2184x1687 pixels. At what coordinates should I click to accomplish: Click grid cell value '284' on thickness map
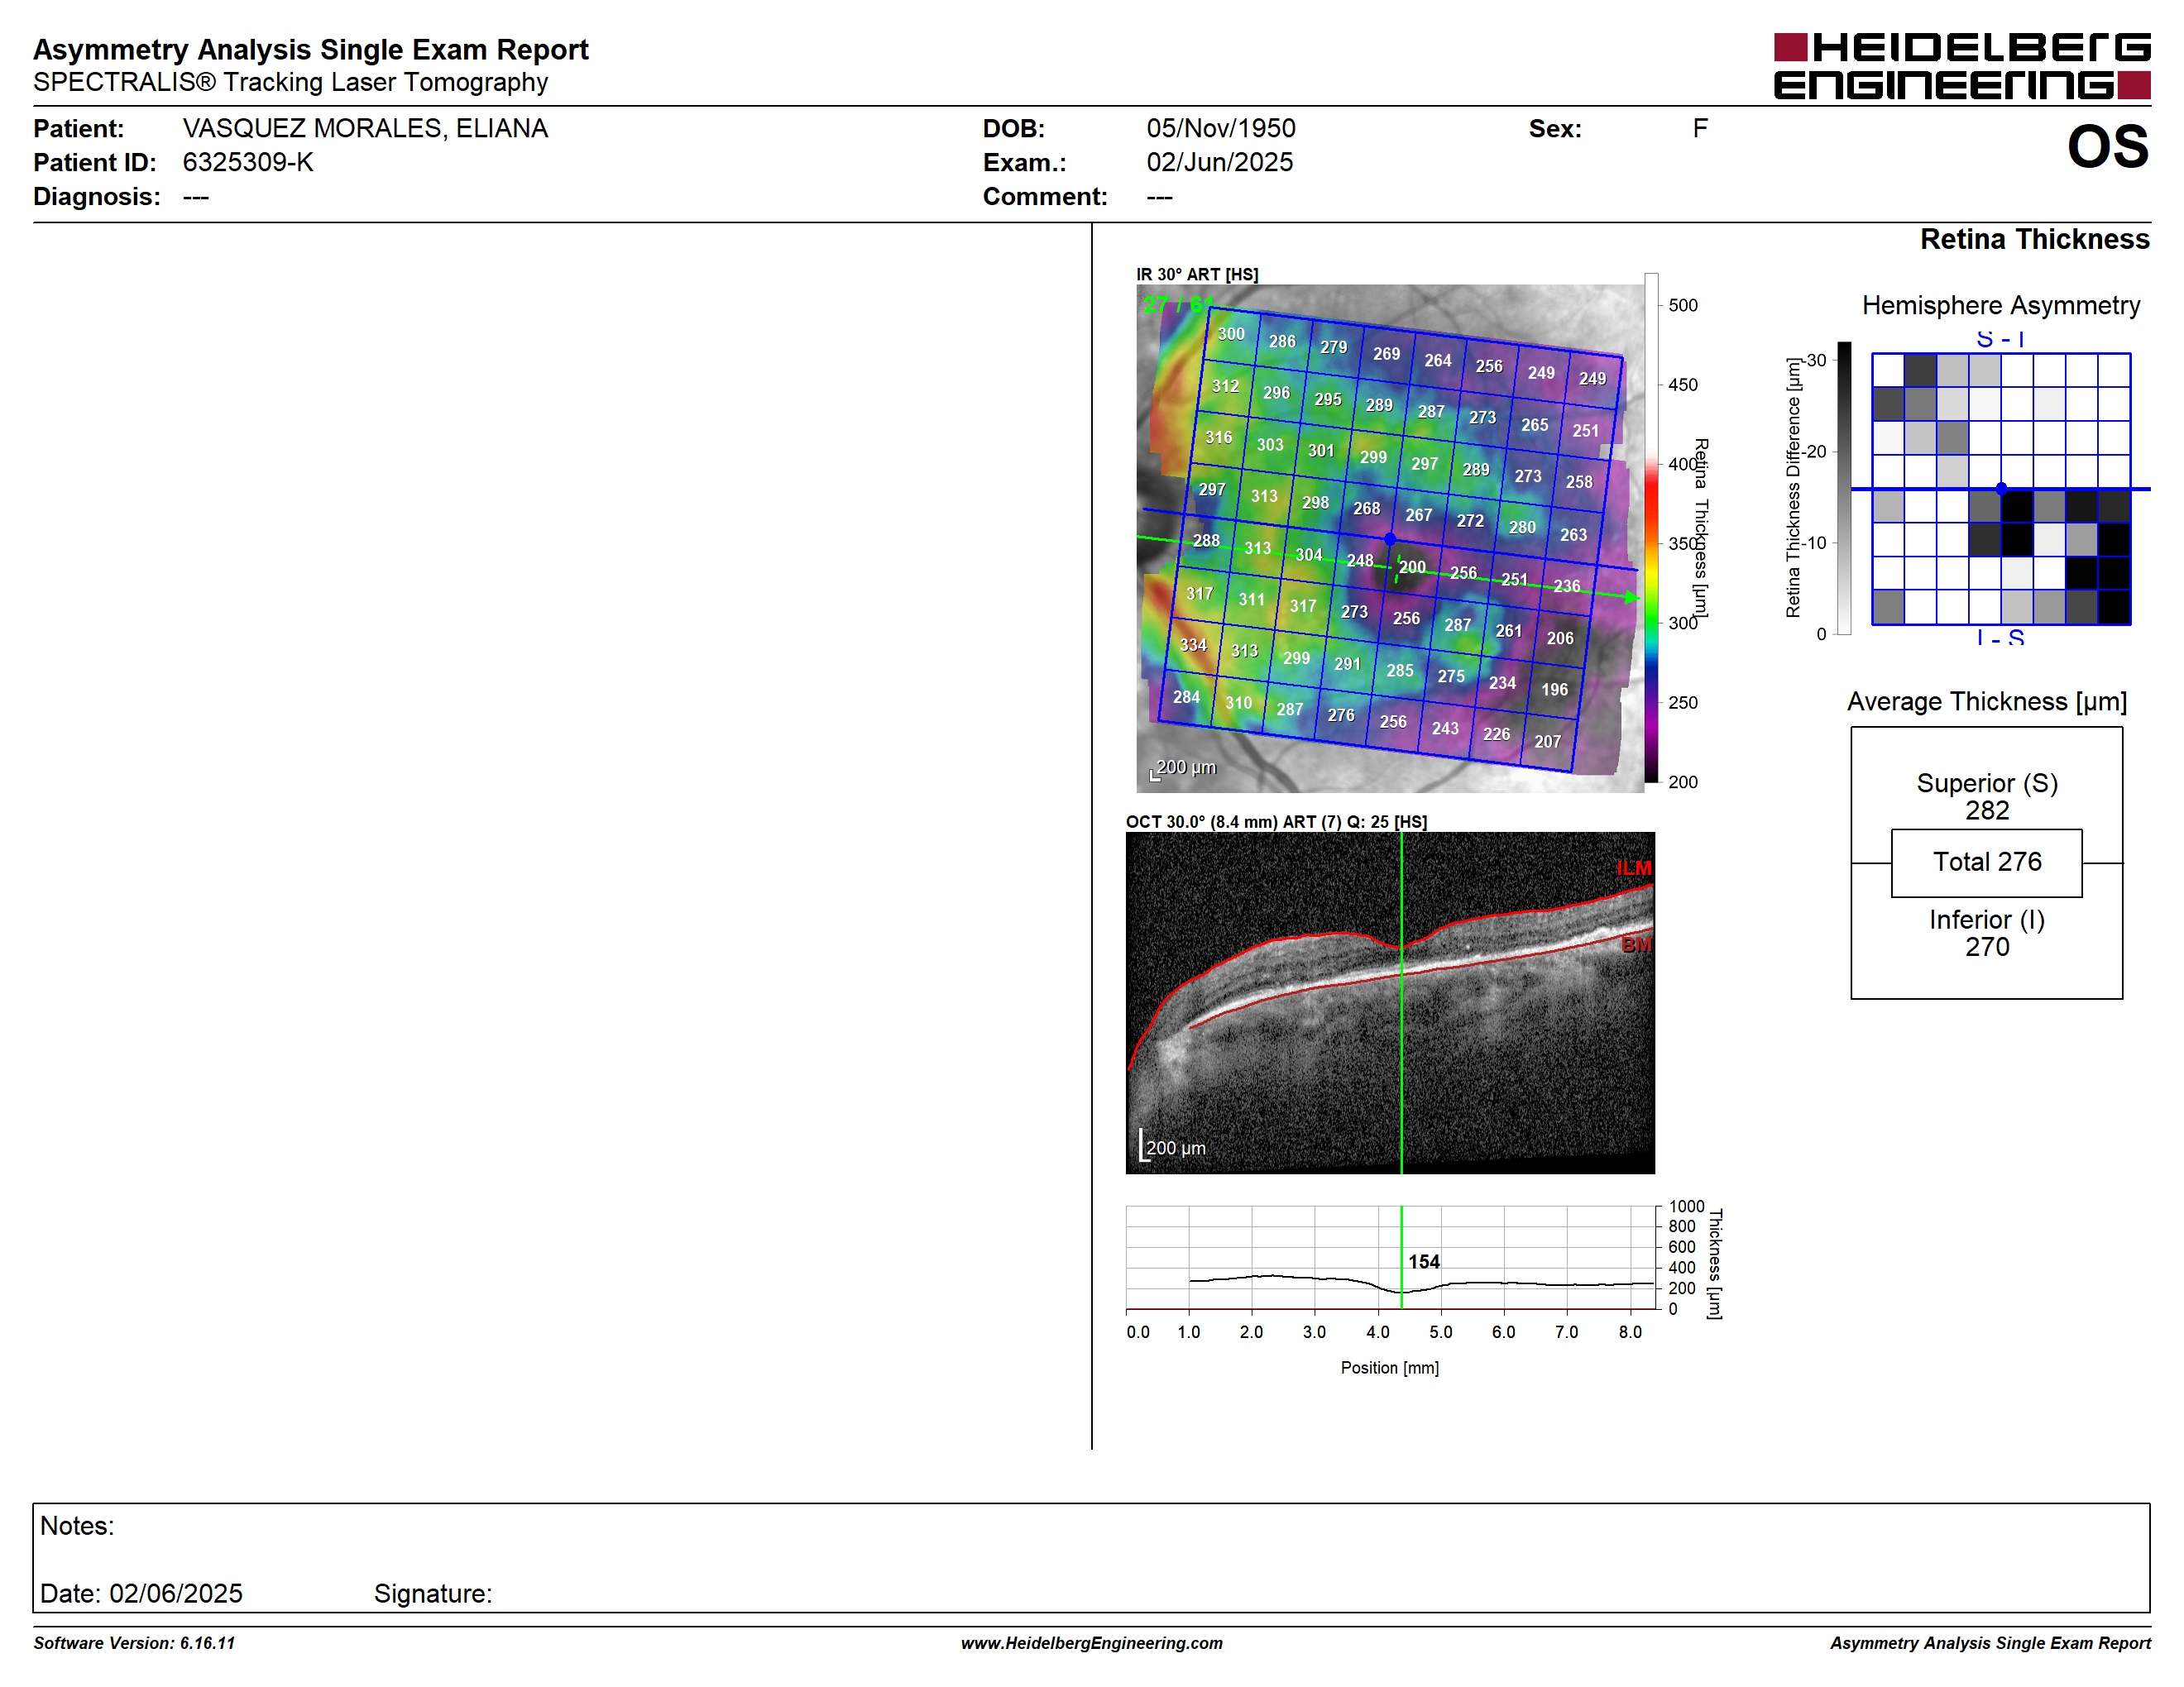(1186, 696)
